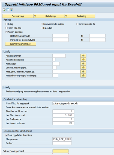Open the Søkehjelp button
Viewport: 114px width, 155px height.
(x=49, y=16)
